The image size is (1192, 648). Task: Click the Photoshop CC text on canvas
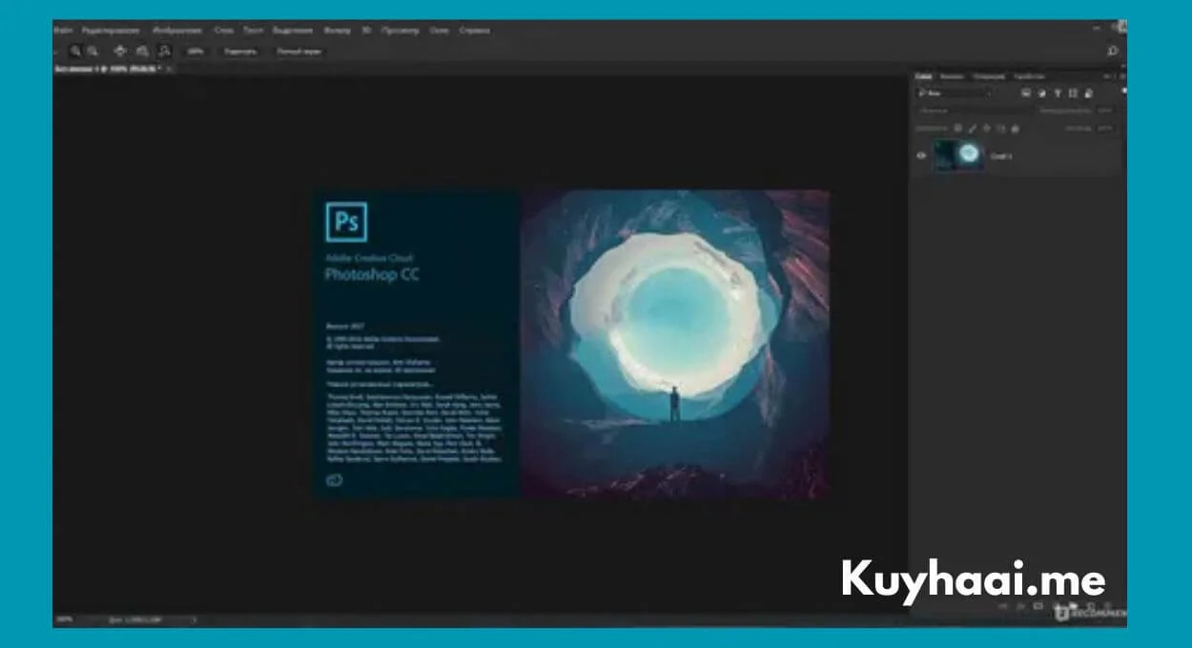[x=372, y=274]
